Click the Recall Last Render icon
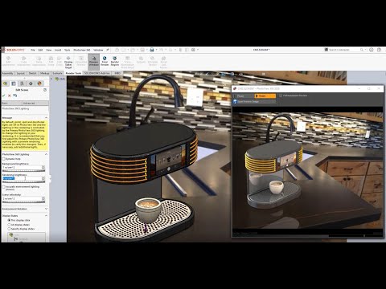The image size is (386, 289). click(x=163, y=63)
